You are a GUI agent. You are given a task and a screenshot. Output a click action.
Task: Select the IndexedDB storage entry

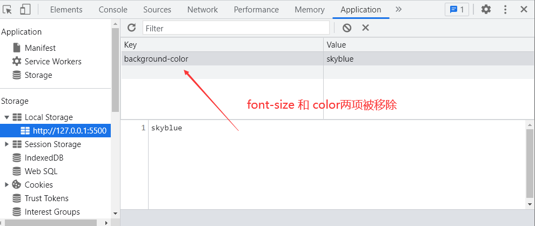(x=44, y=158)
